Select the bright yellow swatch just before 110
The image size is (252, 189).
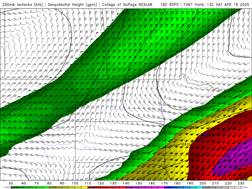[x=84, y=187]
